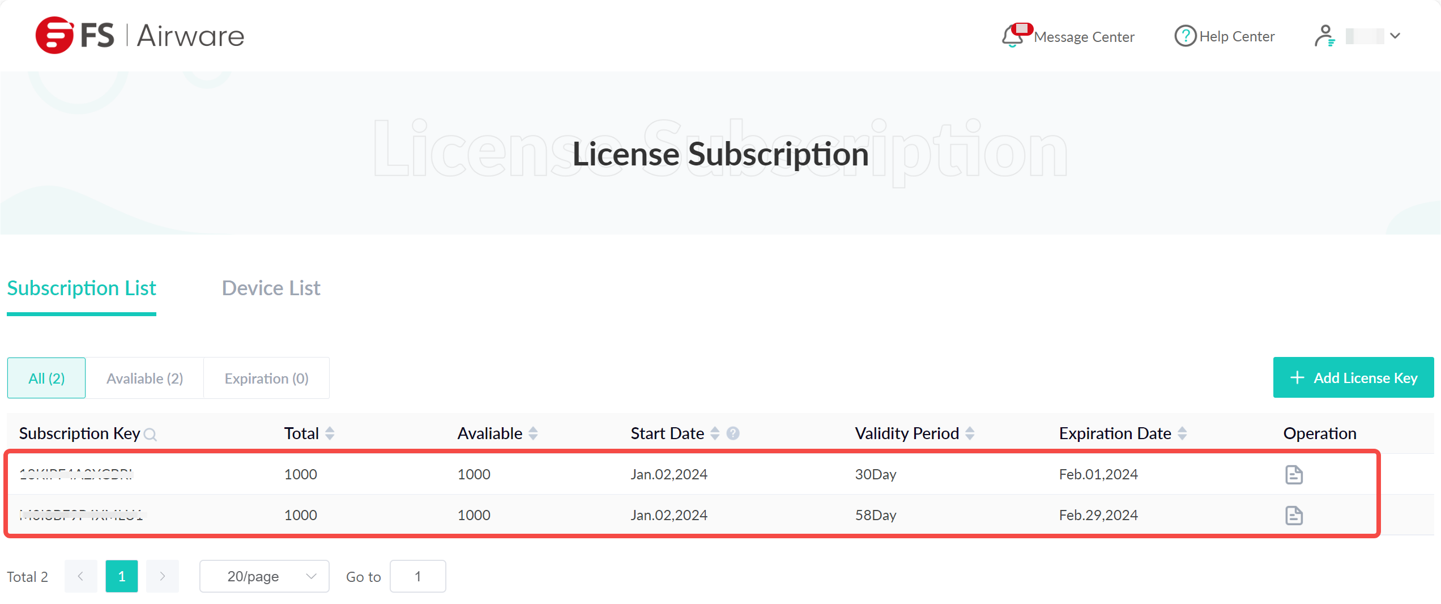Select the Avaliable (2) filter tab
Screen dimensions: 1441x604
click(x=144, y=378)
